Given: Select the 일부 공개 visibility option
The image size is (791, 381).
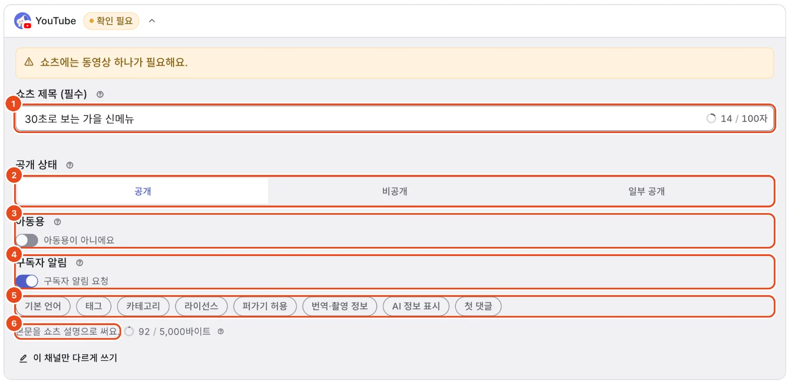Looking at the screenshot, I should pos(646,192).
